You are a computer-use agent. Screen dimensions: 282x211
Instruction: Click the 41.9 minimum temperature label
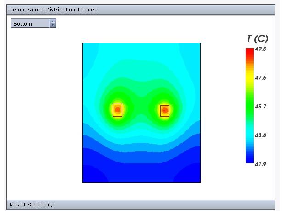click(260, 164)
